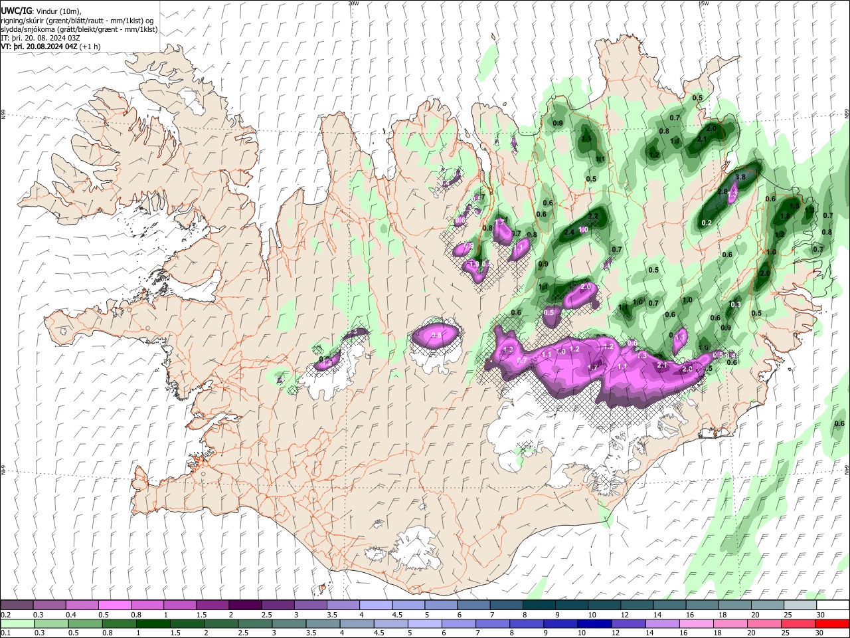Click the light violet 14–16 rain scale swatch
Image resolution: width=850 pixels, height=638 pixels.
pos(663,623)
